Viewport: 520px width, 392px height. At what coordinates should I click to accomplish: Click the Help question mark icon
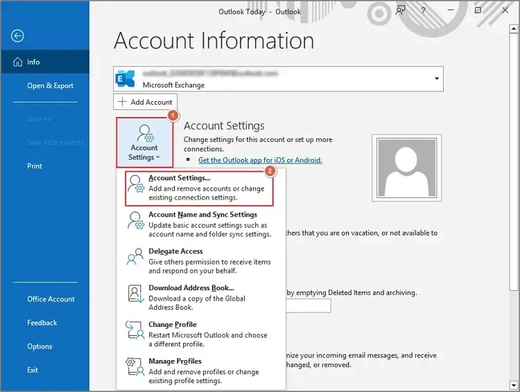click(x=423, y=10)
